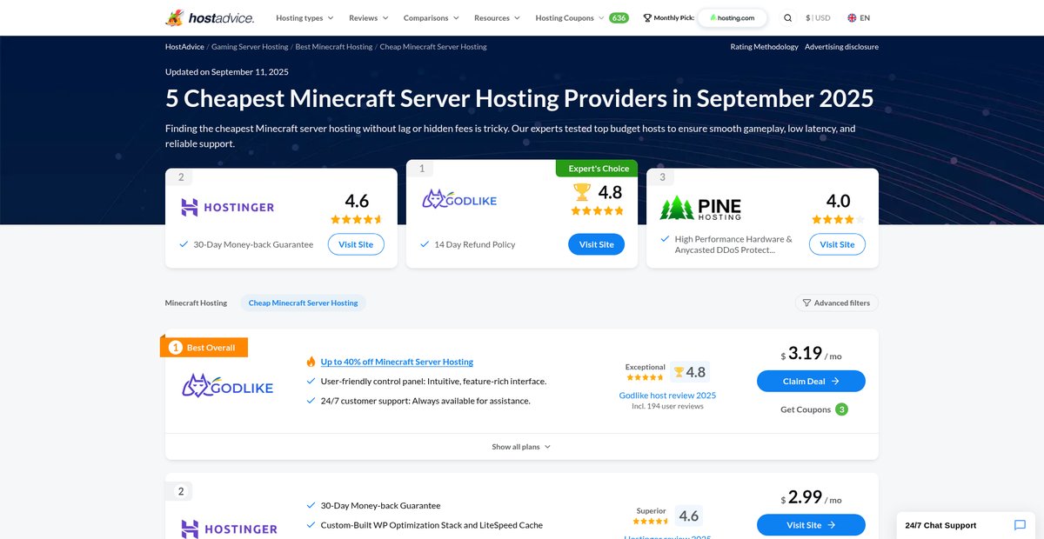The height and width of the screenshot is (539, 1044).
Task: Open the USD currency selector
Action: [x=818, y=17]
